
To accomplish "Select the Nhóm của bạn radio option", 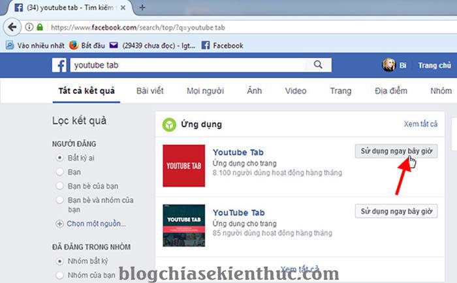I will pyautogui.click(x=59, y=275).
